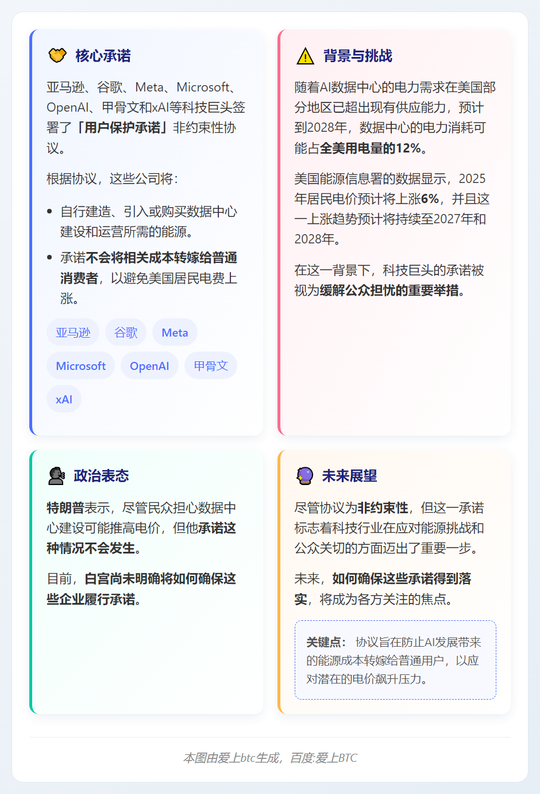540x794 pixels.
Task: Select the 亚马逊 tag chip
Action: pyautogui.click(x=73, y=333)
